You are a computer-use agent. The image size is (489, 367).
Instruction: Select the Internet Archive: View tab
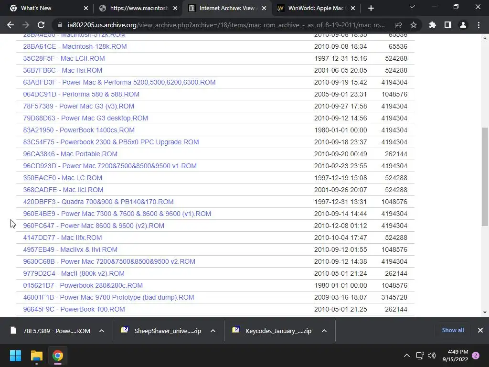(x=227, y=8)
